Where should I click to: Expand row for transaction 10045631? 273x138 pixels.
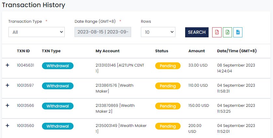click(x=7, y=66)
